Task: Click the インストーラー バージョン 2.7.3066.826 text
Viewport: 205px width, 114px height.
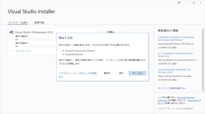Action: 175,109
